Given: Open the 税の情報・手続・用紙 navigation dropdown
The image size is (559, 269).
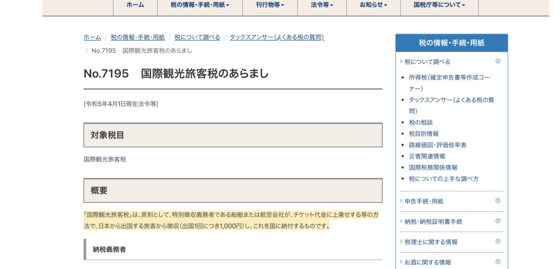Looking at the screenshot, I should pyautogui.click(x=199, y=5).
